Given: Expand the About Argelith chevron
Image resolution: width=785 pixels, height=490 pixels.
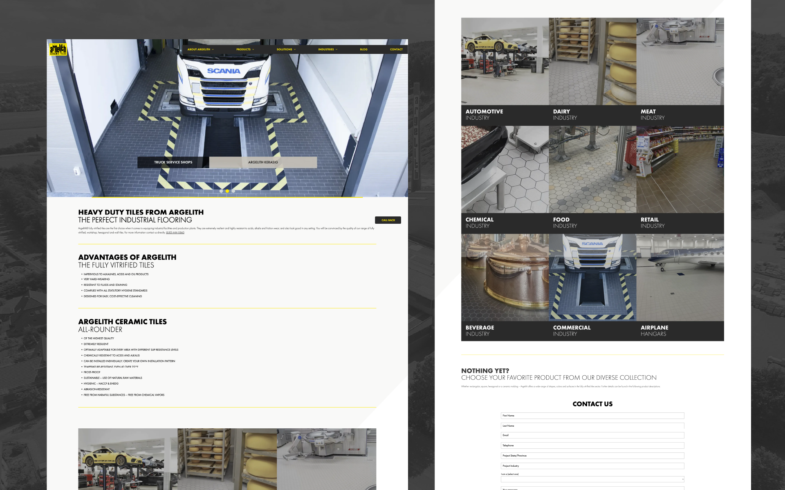Looking at the screenshot, I should (x=213, y=49).
